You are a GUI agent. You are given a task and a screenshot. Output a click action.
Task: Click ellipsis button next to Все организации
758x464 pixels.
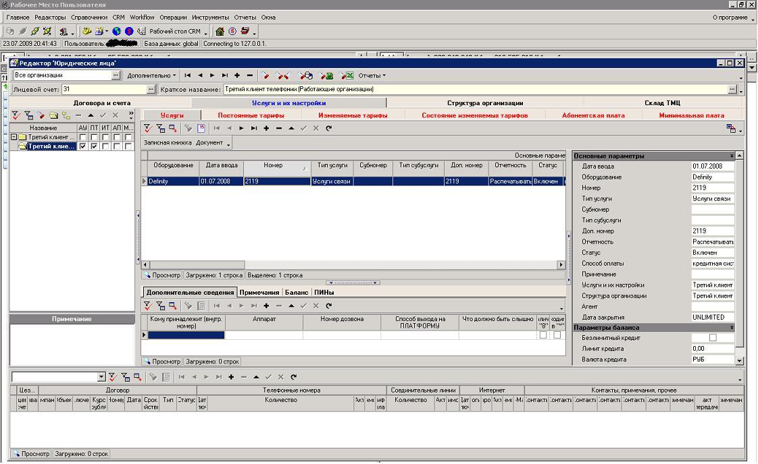[x=116, y=76]
